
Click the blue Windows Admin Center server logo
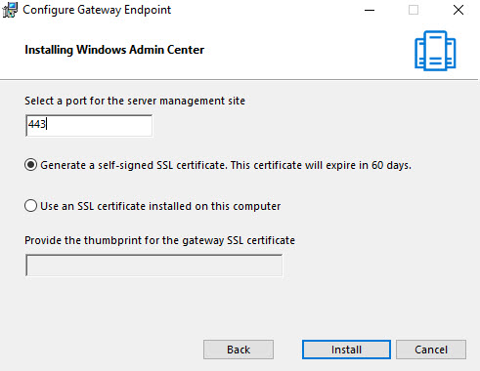pyautogui.click(x=435, y=51)
